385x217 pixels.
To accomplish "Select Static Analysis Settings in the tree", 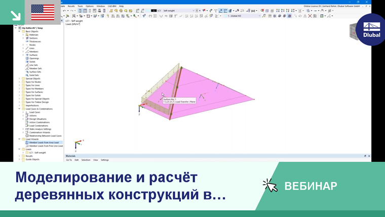I will [x=40, y=129].
